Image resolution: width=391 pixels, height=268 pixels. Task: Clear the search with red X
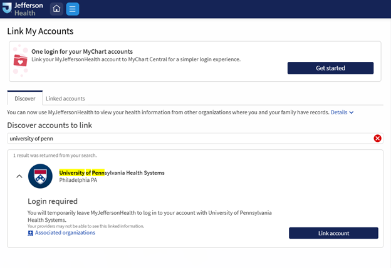pos(377,138)
